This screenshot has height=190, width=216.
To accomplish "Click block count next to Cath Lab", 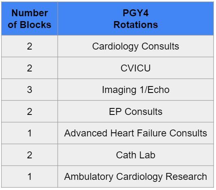I will (x=30, y=155).
